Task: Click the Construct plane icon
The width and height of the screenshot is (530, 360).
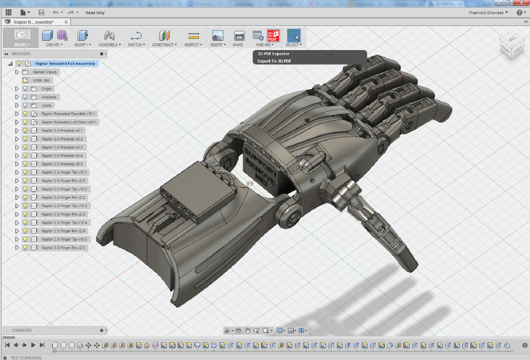Action: [164, 36]
